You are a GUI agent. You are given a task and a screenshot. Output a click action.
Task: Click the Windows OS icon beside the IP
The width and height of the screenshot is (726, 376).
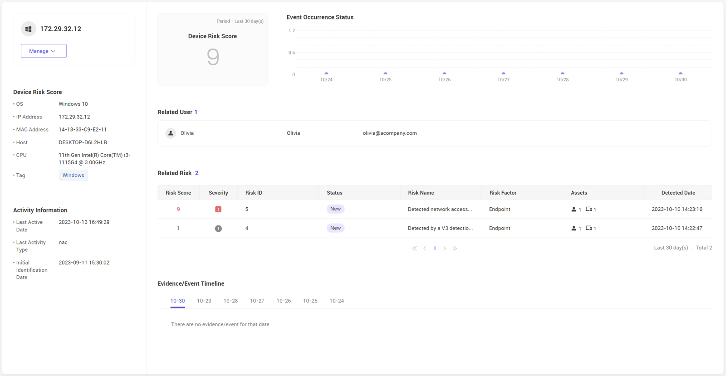(x=29, y=29)
